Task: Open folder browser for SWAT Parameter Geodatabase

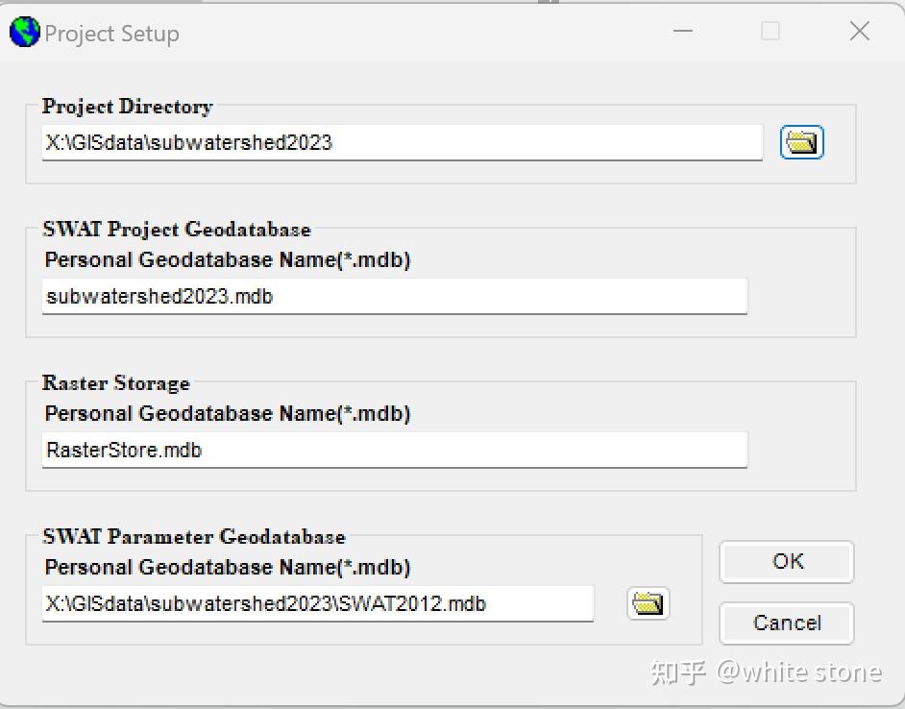Action: pyautogui.click(x=648, y=603)
